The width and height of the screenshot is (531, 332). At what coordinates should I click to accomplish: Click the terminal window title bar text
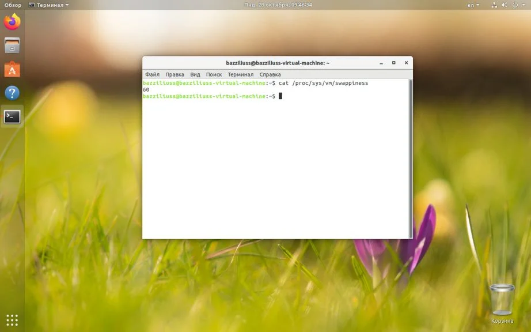pos(278,63)
